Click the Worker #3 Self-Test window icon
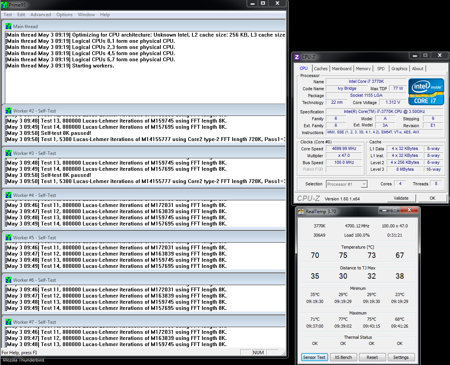Viewport: 450px width, 365px height. click(8, 153)
